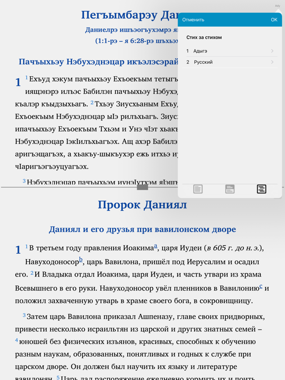
Task: Cancel the layout popup with Отменить
Action: coord(193,20)
